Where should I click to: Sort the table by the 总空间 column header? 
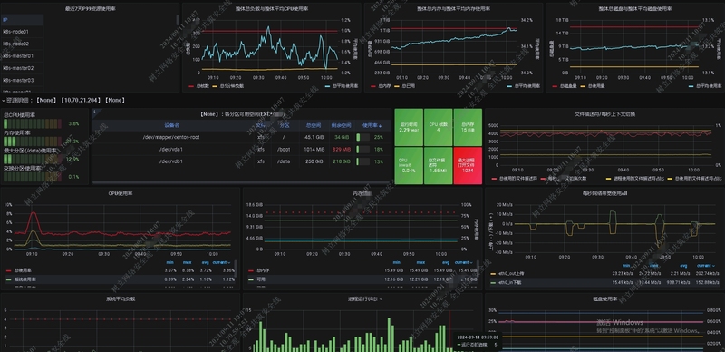[313, 125]
